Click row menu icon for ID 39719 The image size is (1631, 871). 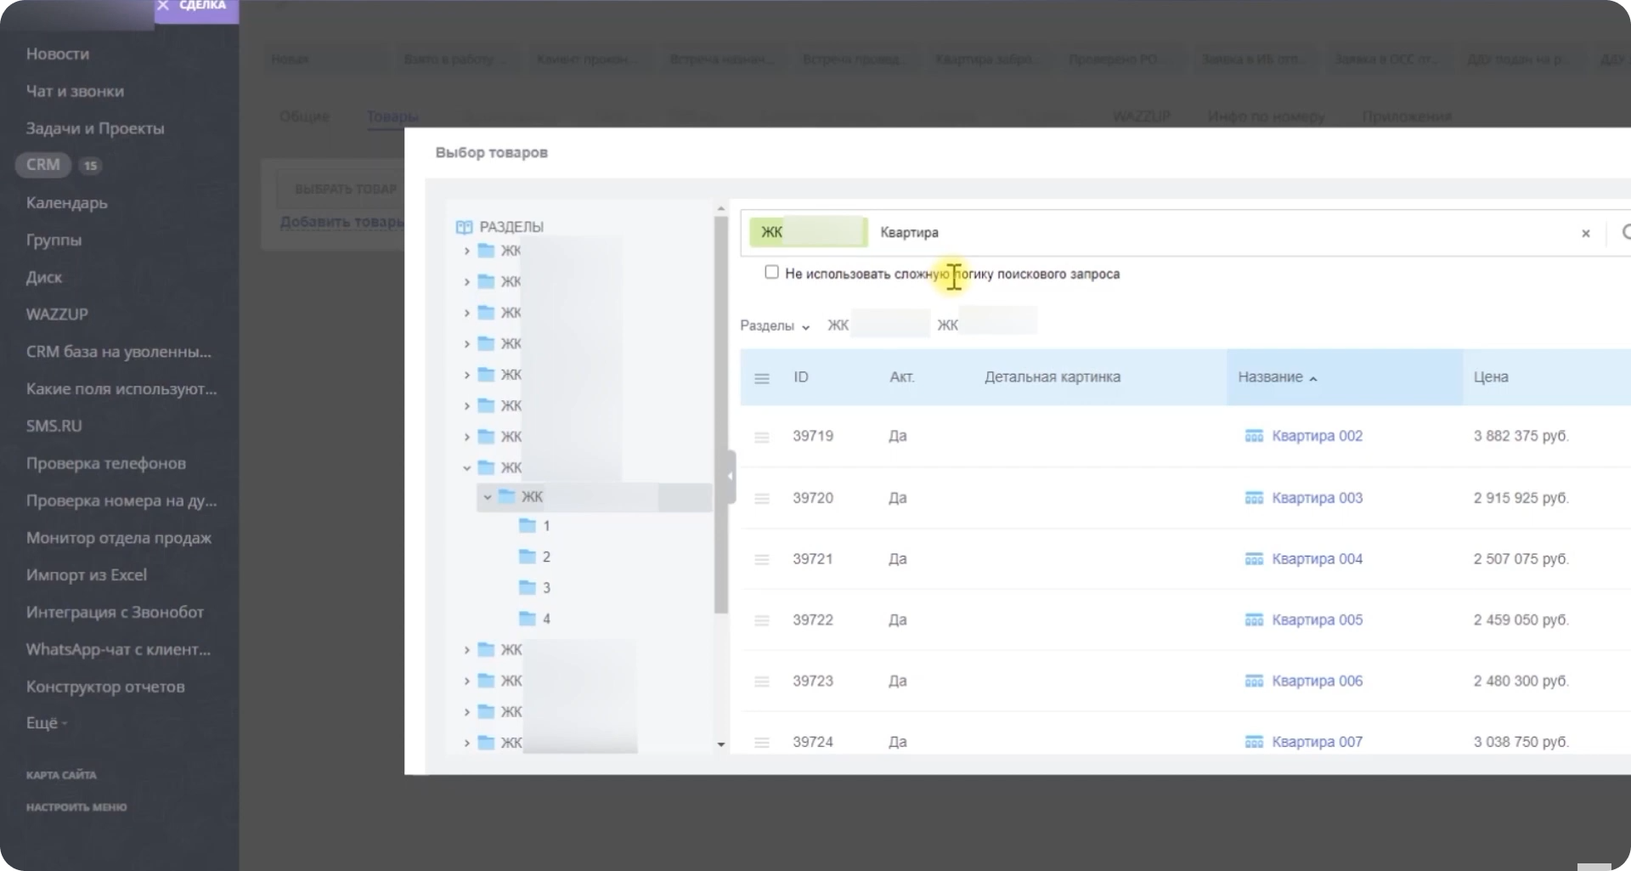coord(762,437)
